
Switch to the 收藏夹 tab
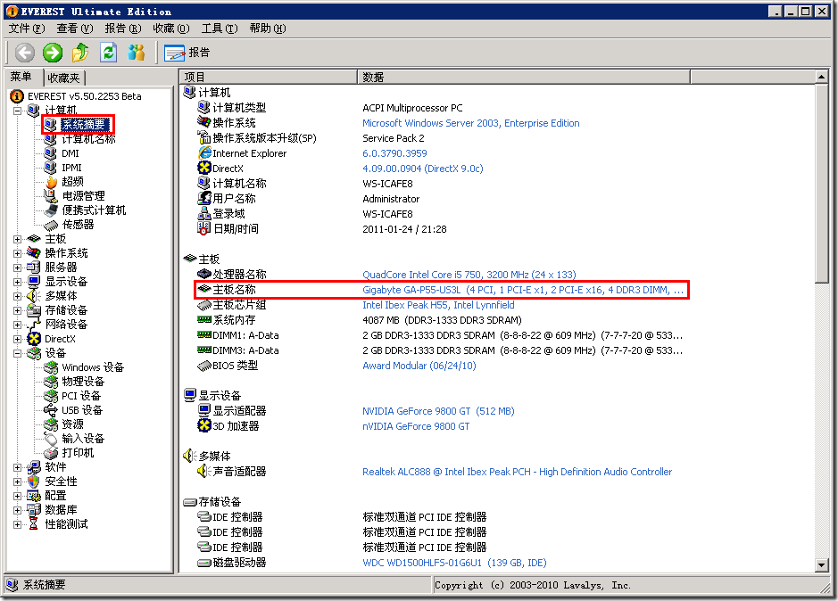(63, 78)
